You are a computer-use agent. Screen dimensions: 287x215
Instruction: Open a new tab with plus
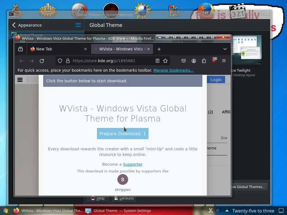pyautogui.click(x=159, y=49)
